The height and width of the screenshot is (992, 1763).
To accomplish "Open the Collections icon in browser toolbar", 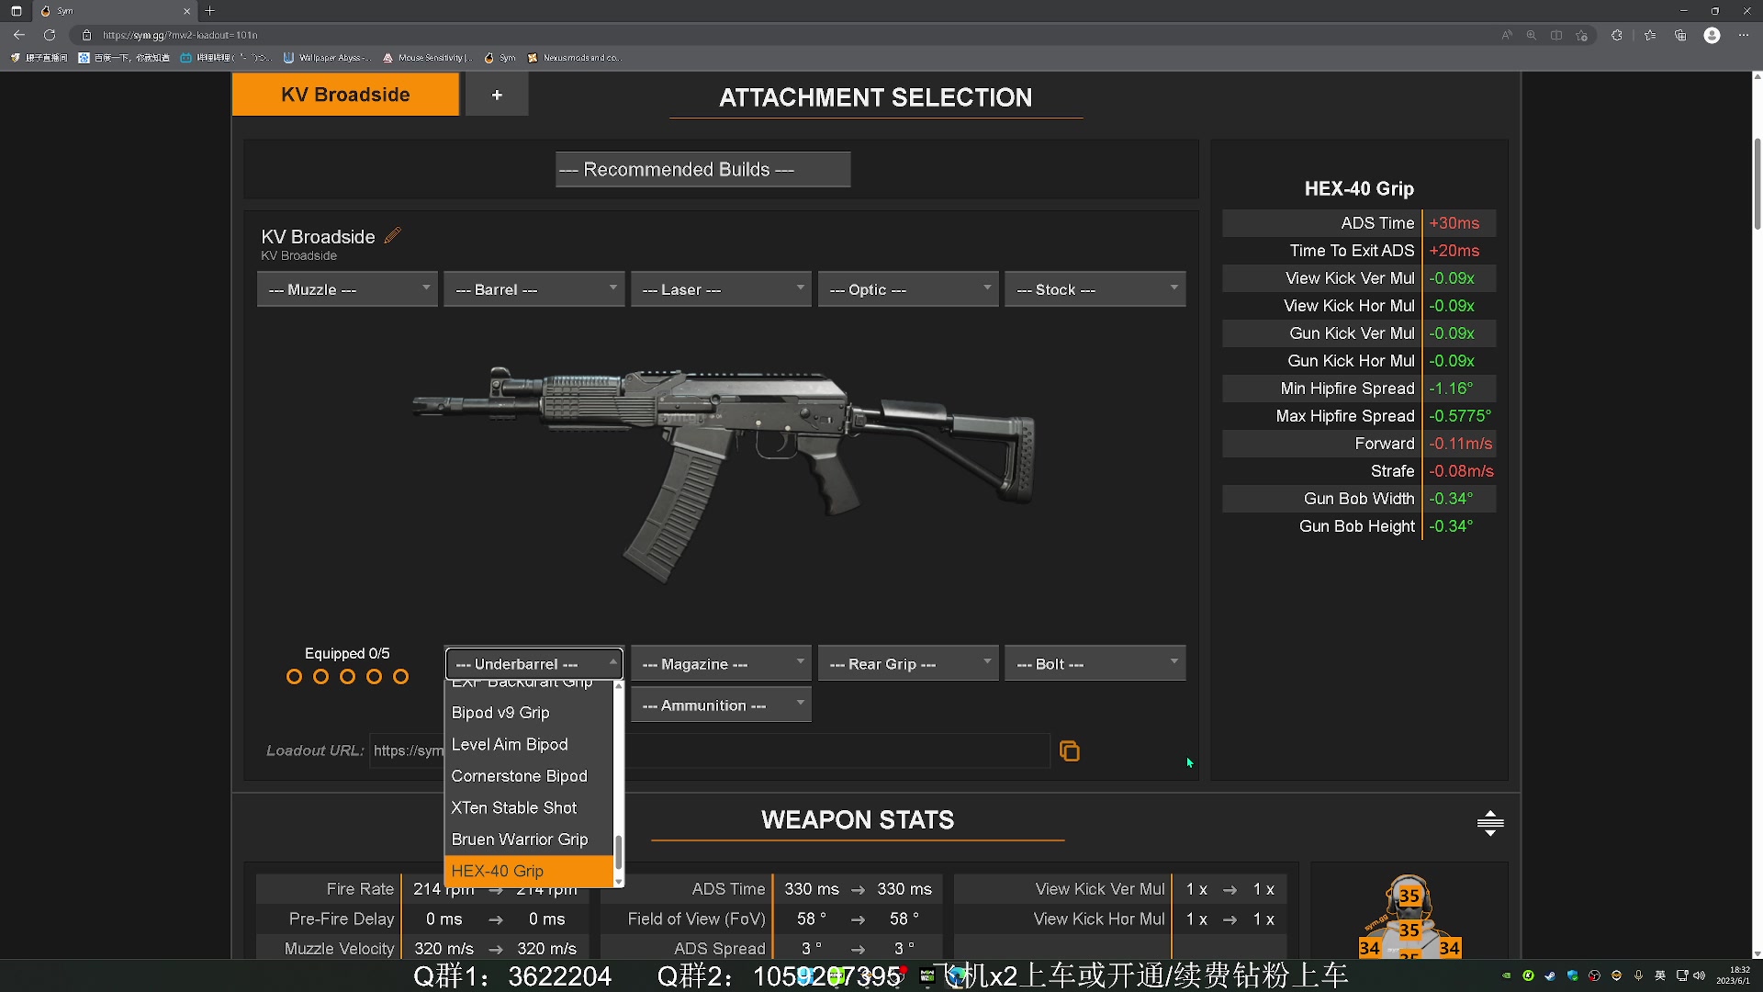I will [x=1680, y=35].
